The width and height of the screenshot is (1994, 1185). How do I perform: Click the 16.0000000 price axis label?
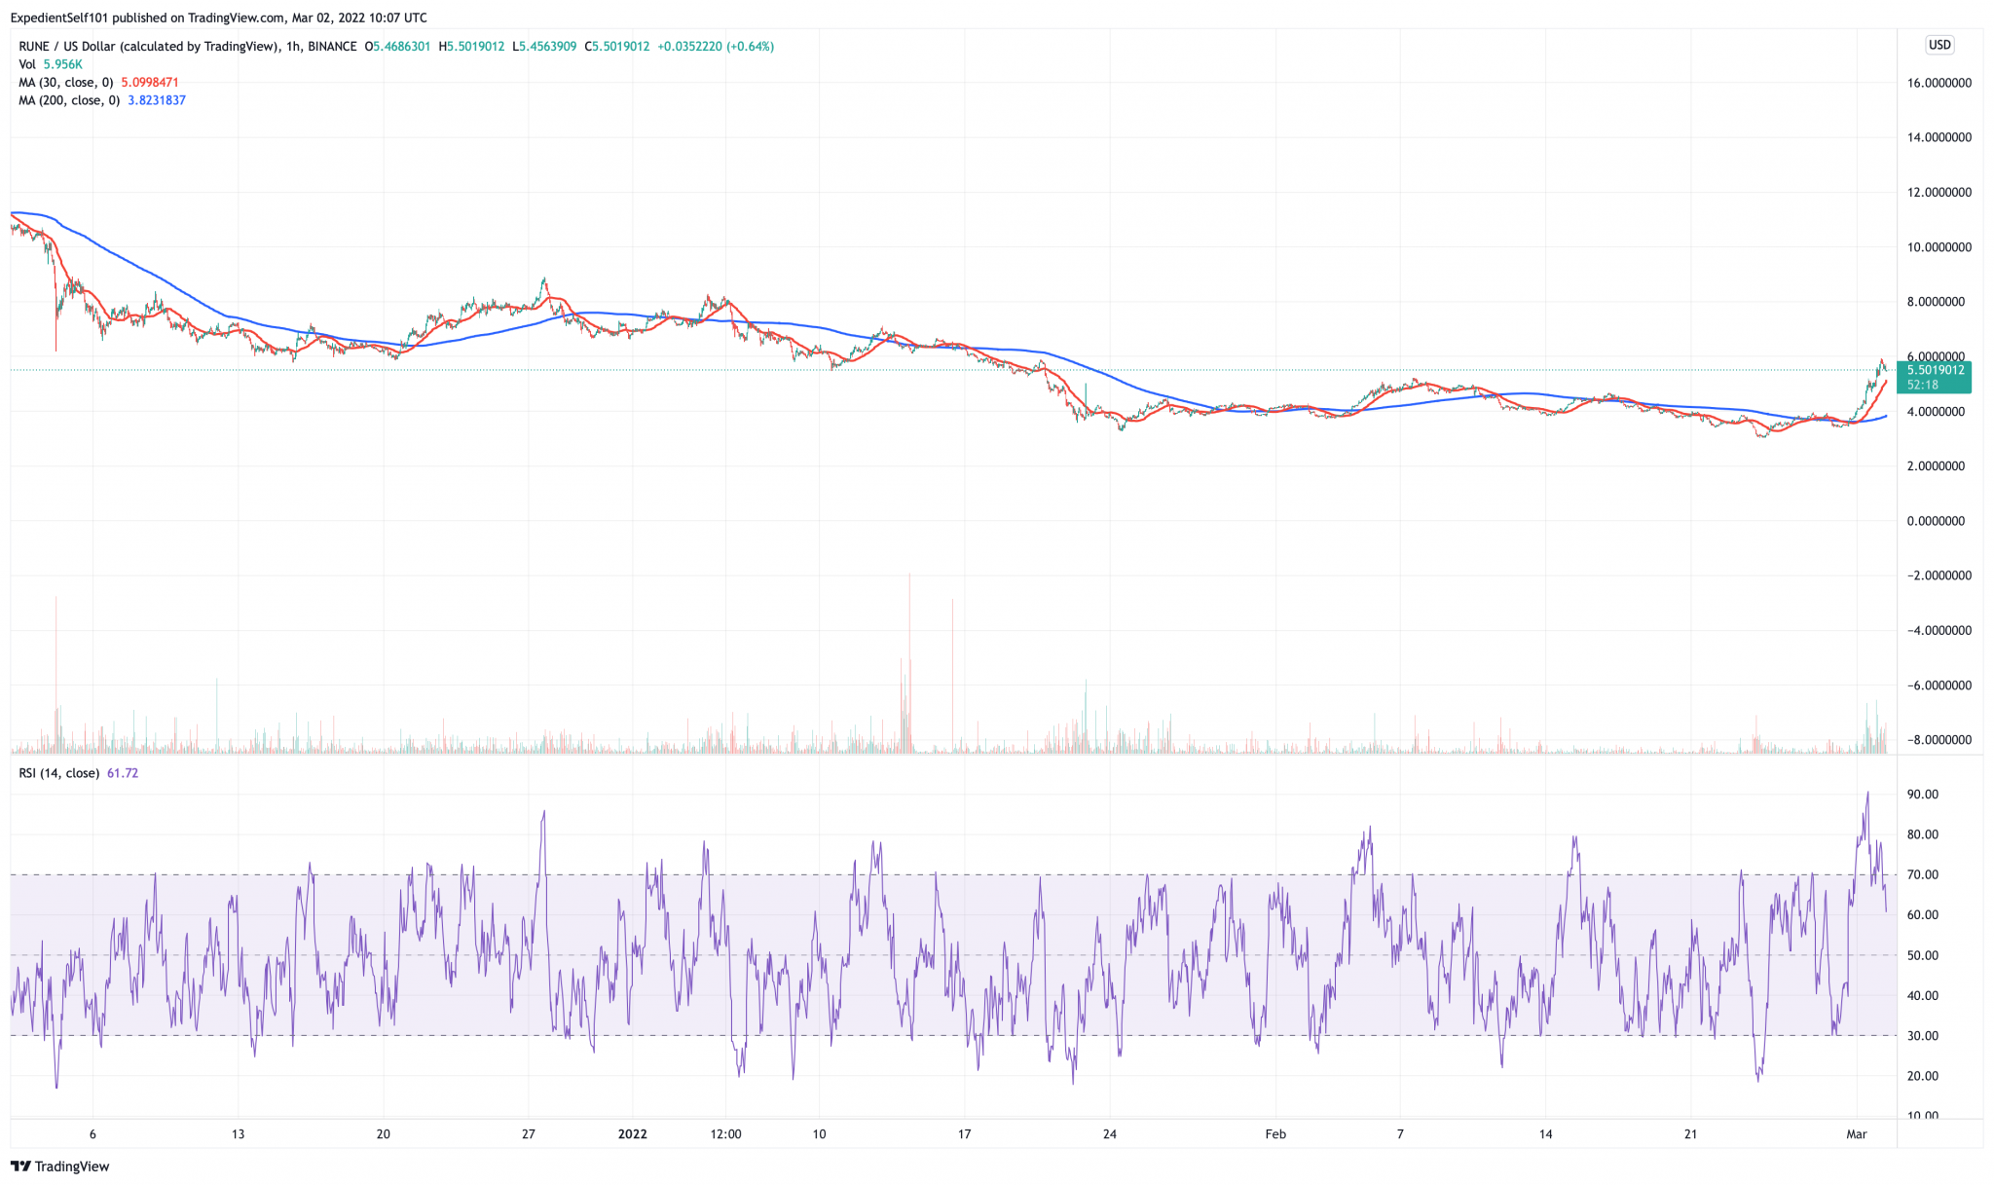pos(1939,83)
